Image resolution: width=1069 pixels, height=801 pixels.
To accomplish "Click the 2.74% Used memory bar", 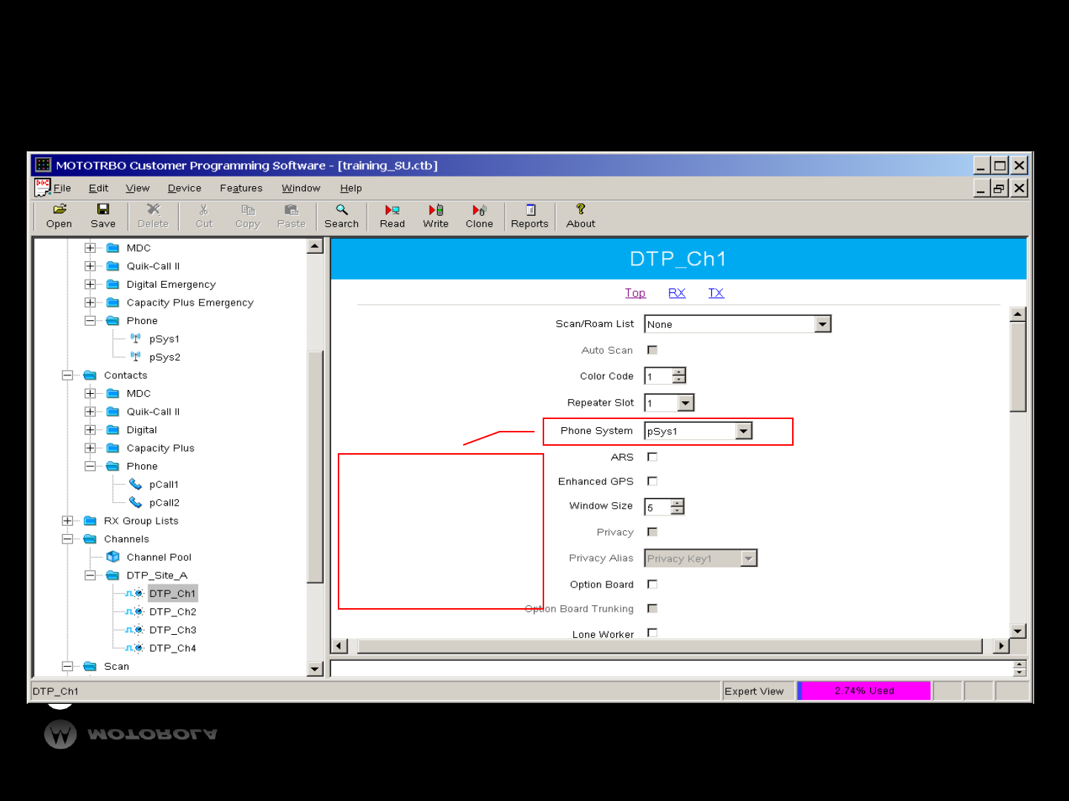I will [864, 690].
